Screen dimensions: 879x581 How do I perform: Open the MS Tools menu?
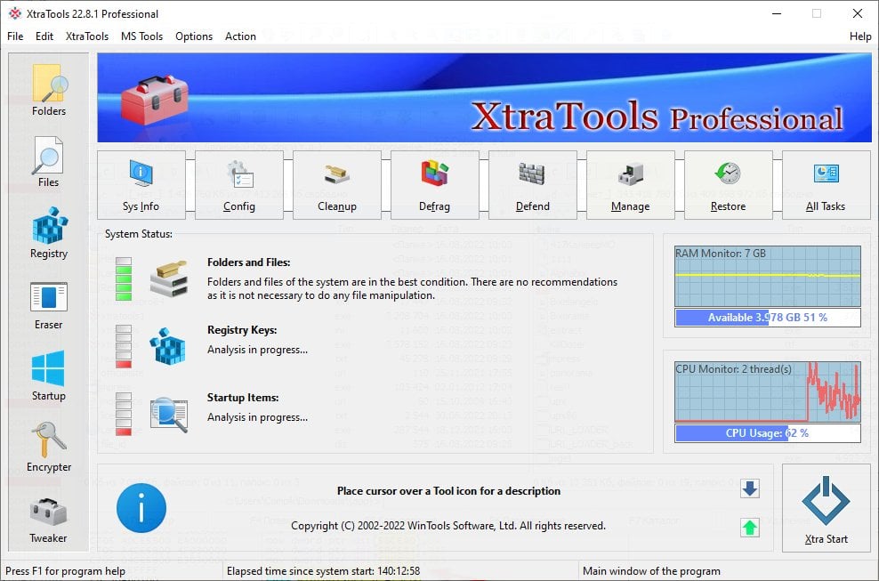click(141, 36)
